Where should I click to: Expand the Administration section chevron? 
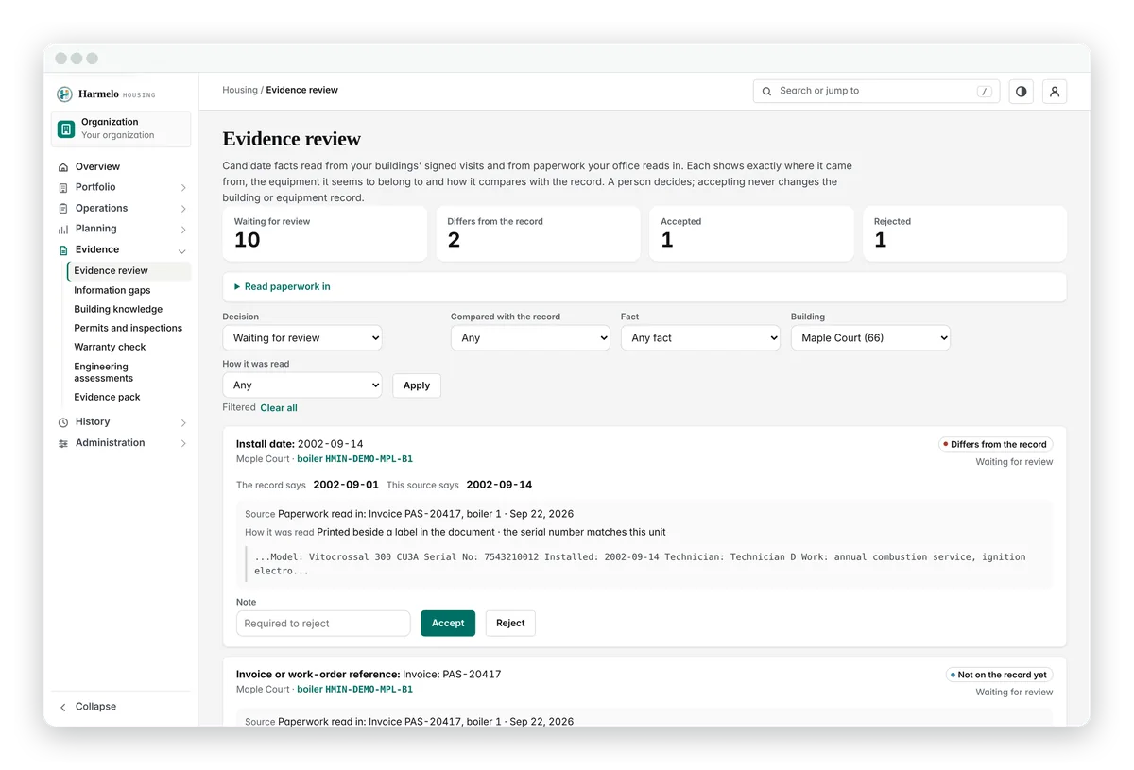[x=183, y=443]
